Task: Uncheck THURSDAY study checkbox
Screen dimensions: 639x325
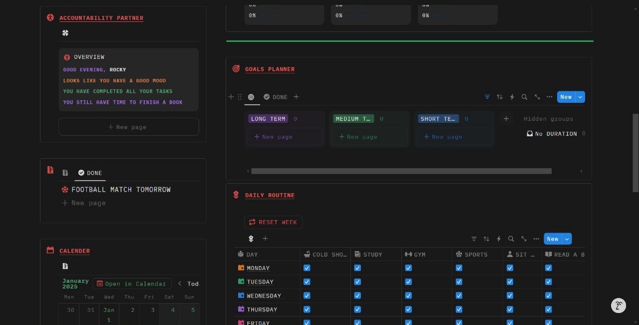Action: pos(357,309)
